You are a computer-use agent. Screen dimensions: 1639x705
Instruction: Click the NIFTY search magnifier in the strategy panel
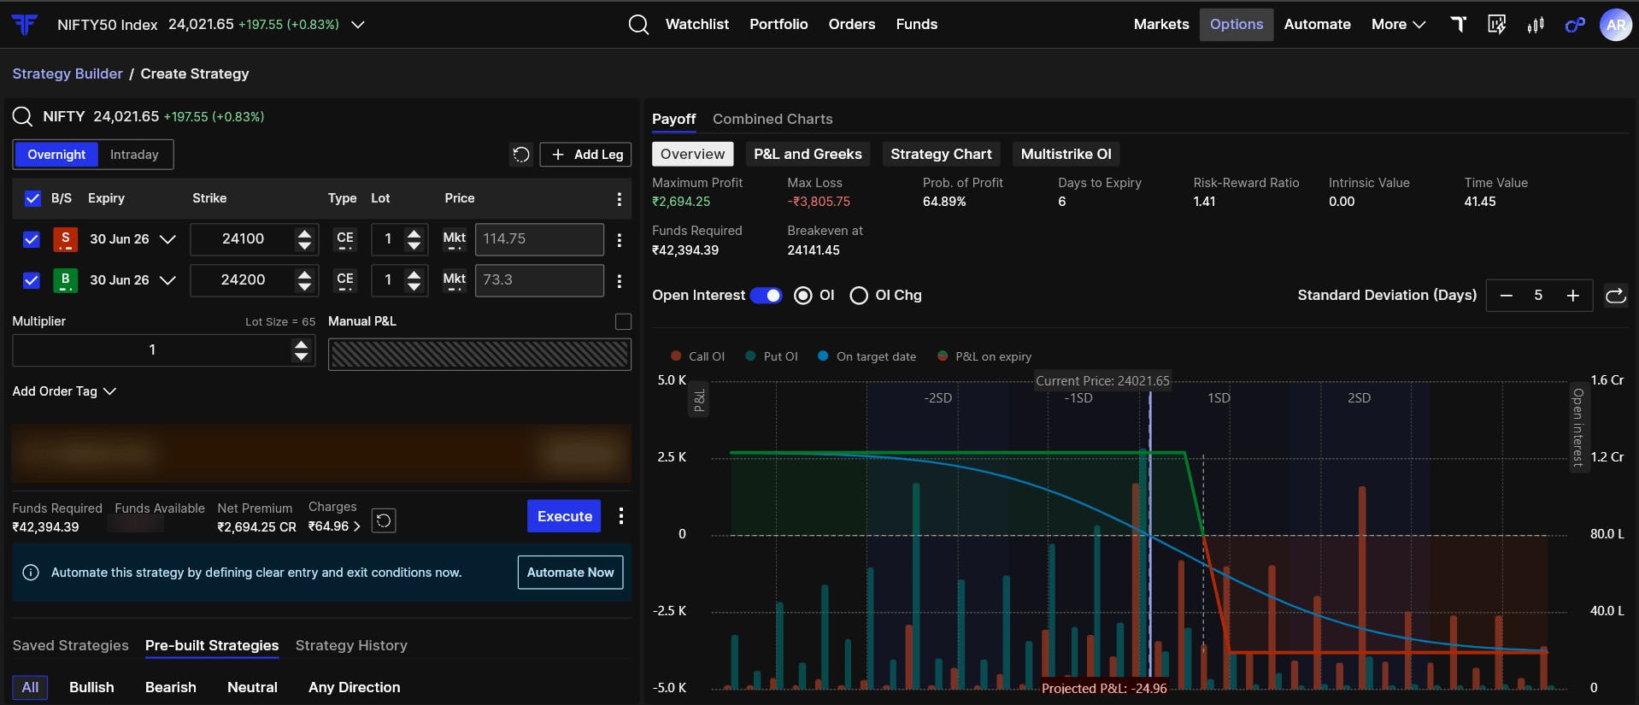pyautogui.click(x=23, y=116)
